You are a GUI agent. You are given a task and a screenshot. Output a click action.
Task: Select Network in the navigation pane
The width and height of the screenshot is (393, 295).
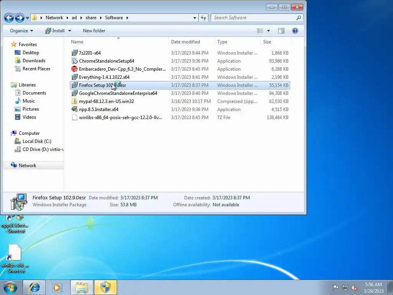[27, 165]
